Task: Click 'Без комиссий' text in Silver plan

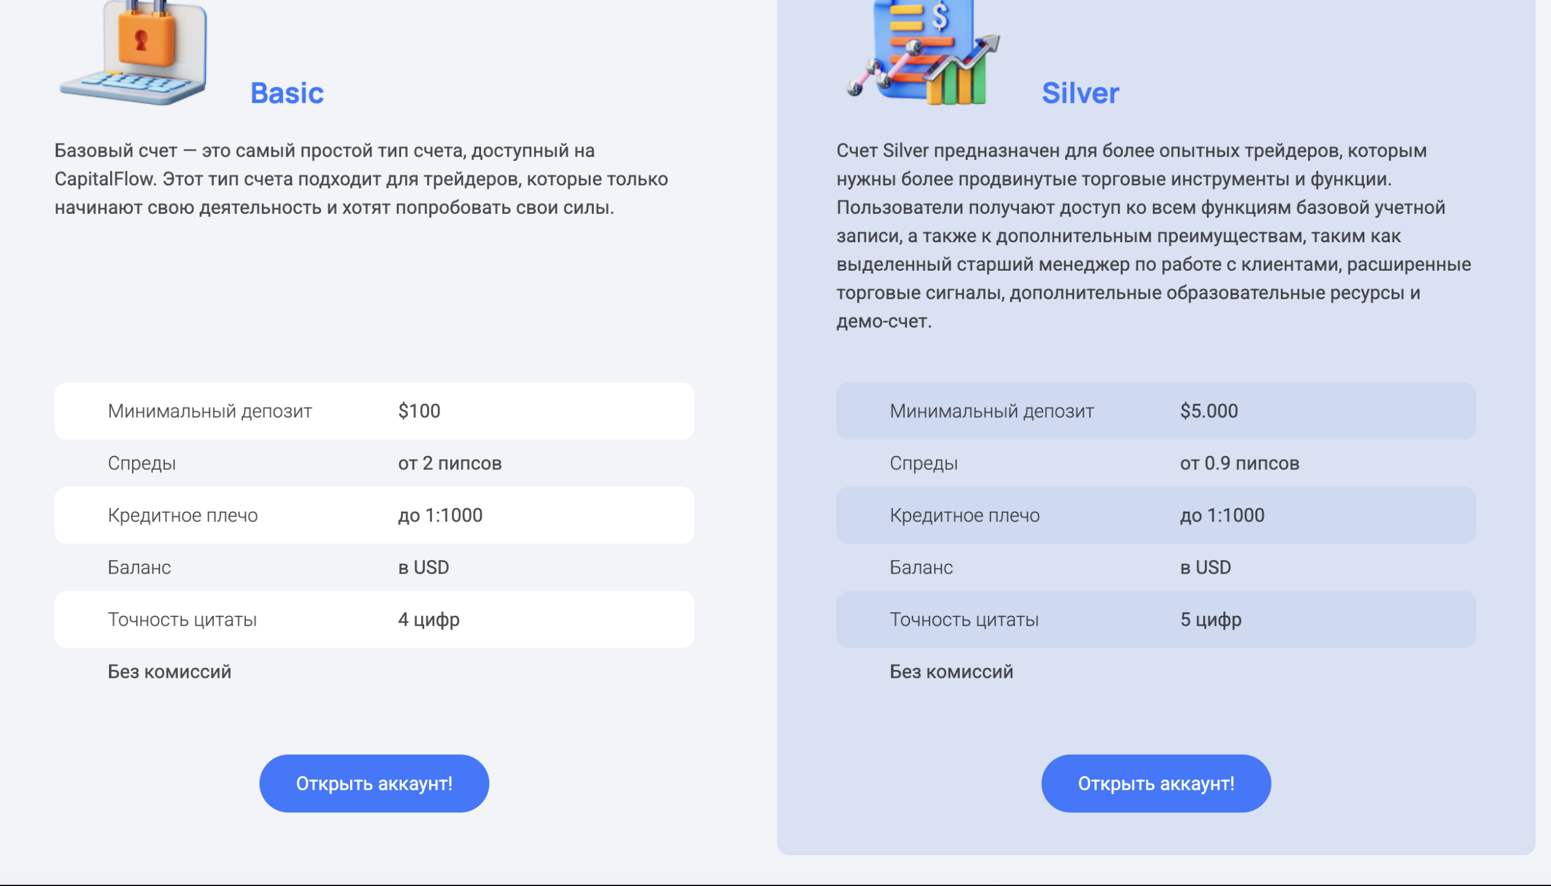Action: (951, 672)
